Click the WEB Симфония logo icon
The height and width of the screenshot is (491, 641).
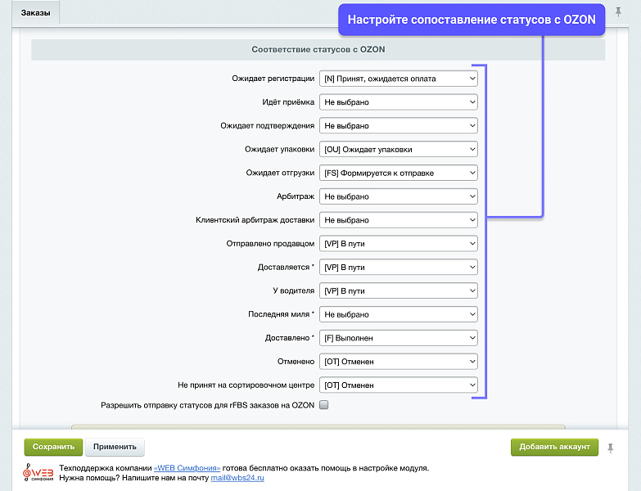click(38, 472)
